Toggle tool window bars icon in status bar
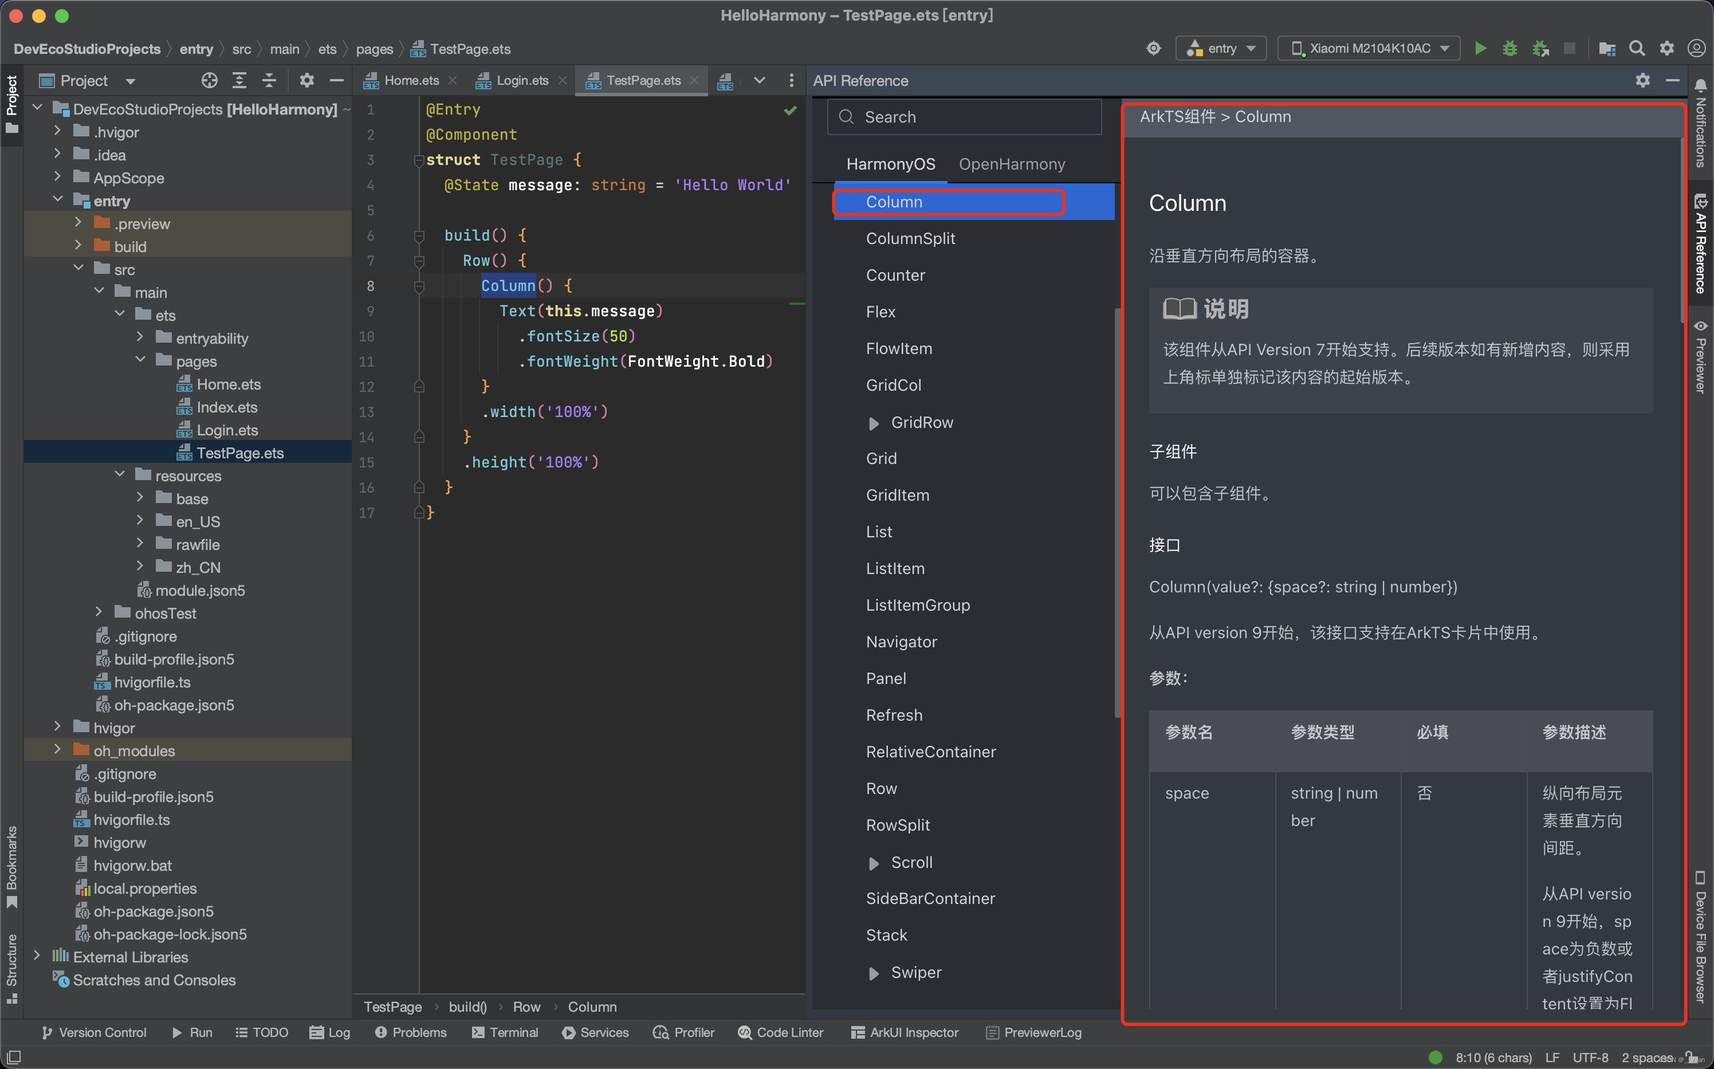1714x1069 pixels. point(13,1058)
